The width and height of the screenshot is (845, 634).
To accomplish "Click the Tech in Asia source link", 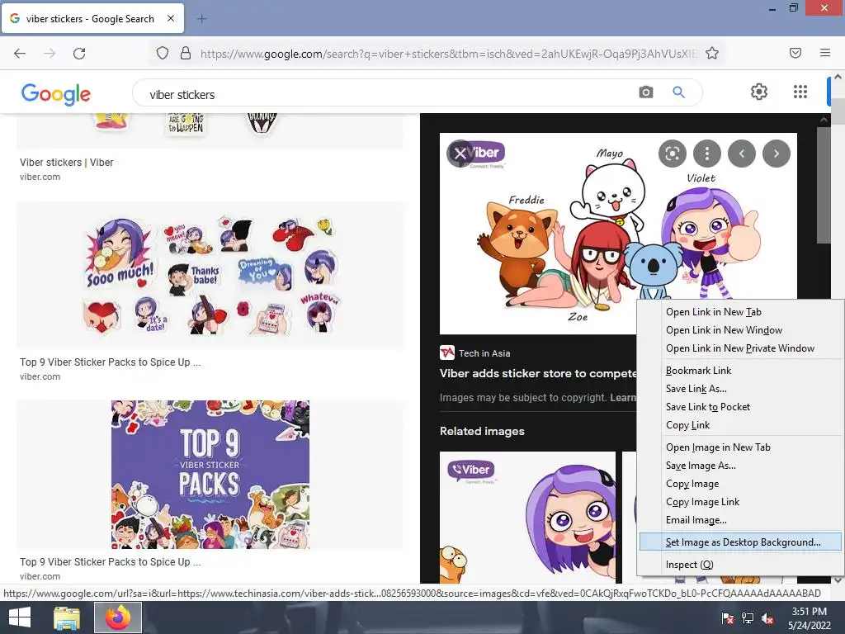I will coord(484,353).
